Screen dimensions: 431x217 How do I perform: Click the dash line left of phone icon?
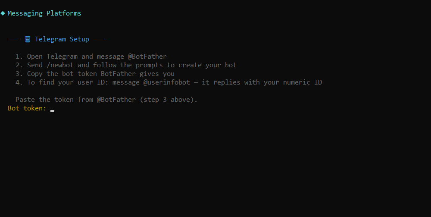[x=13, y=39]
